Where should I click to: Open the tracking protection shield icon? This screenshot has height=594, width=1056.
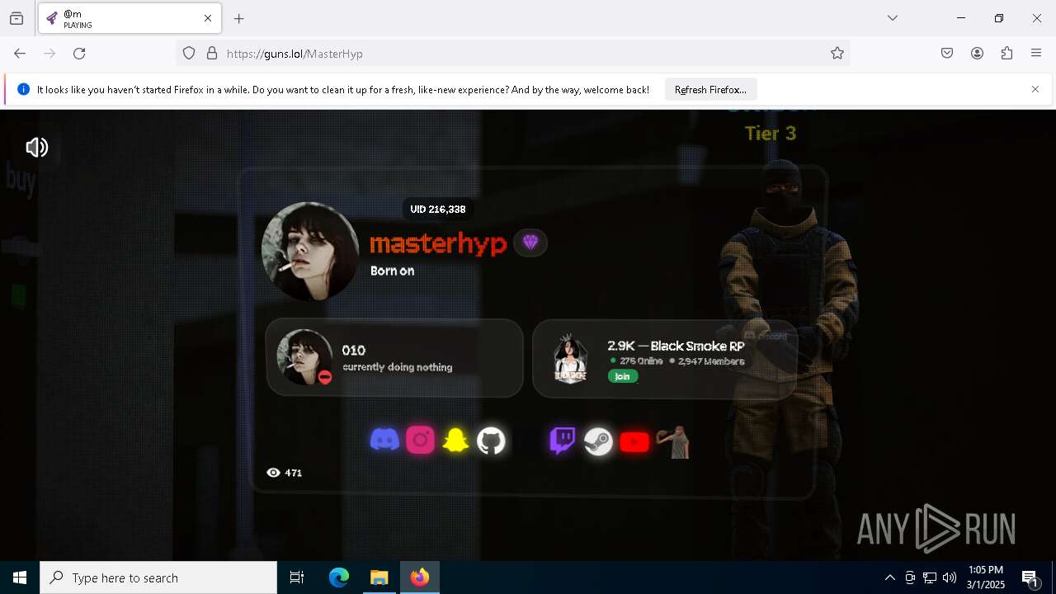pyautogui.click(x=189, y=54)
